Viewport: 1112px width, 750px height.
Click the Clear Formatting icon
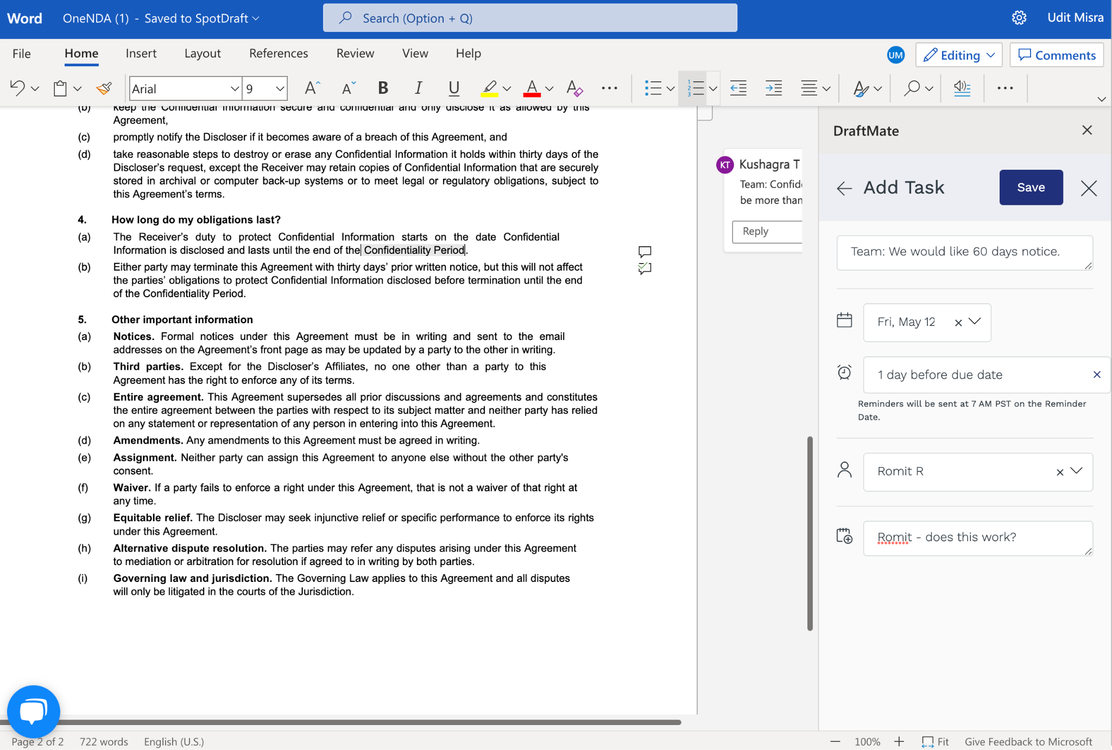(x=574, y=88)
